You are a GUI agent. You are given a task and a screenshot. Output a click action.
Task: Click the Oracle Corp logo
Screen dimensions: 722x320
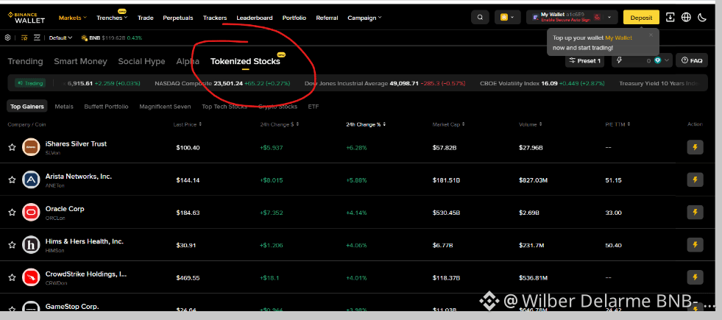31,213
